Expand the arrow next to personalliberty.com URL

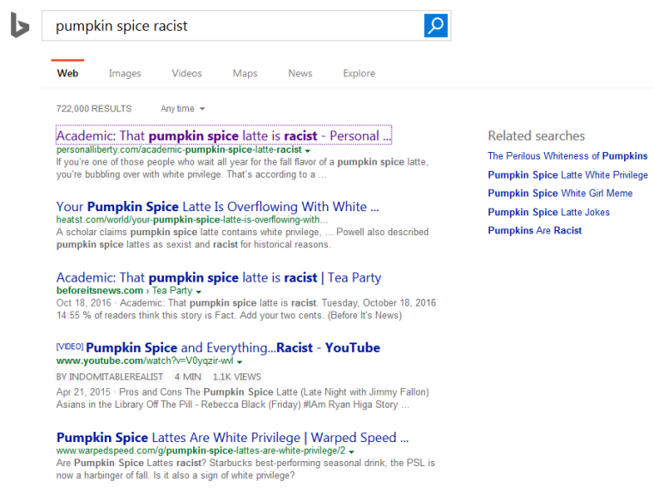coord(307,150)
